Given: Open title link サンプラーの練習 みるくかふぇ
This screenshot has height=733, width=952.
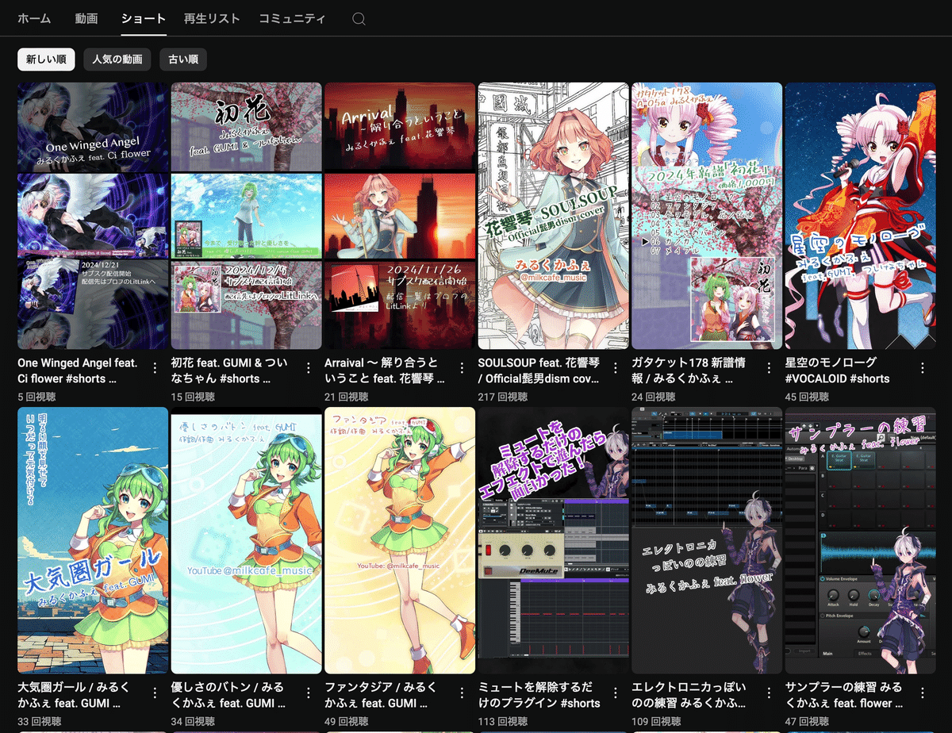Looking at the screenshot, I should coord(844,695).
